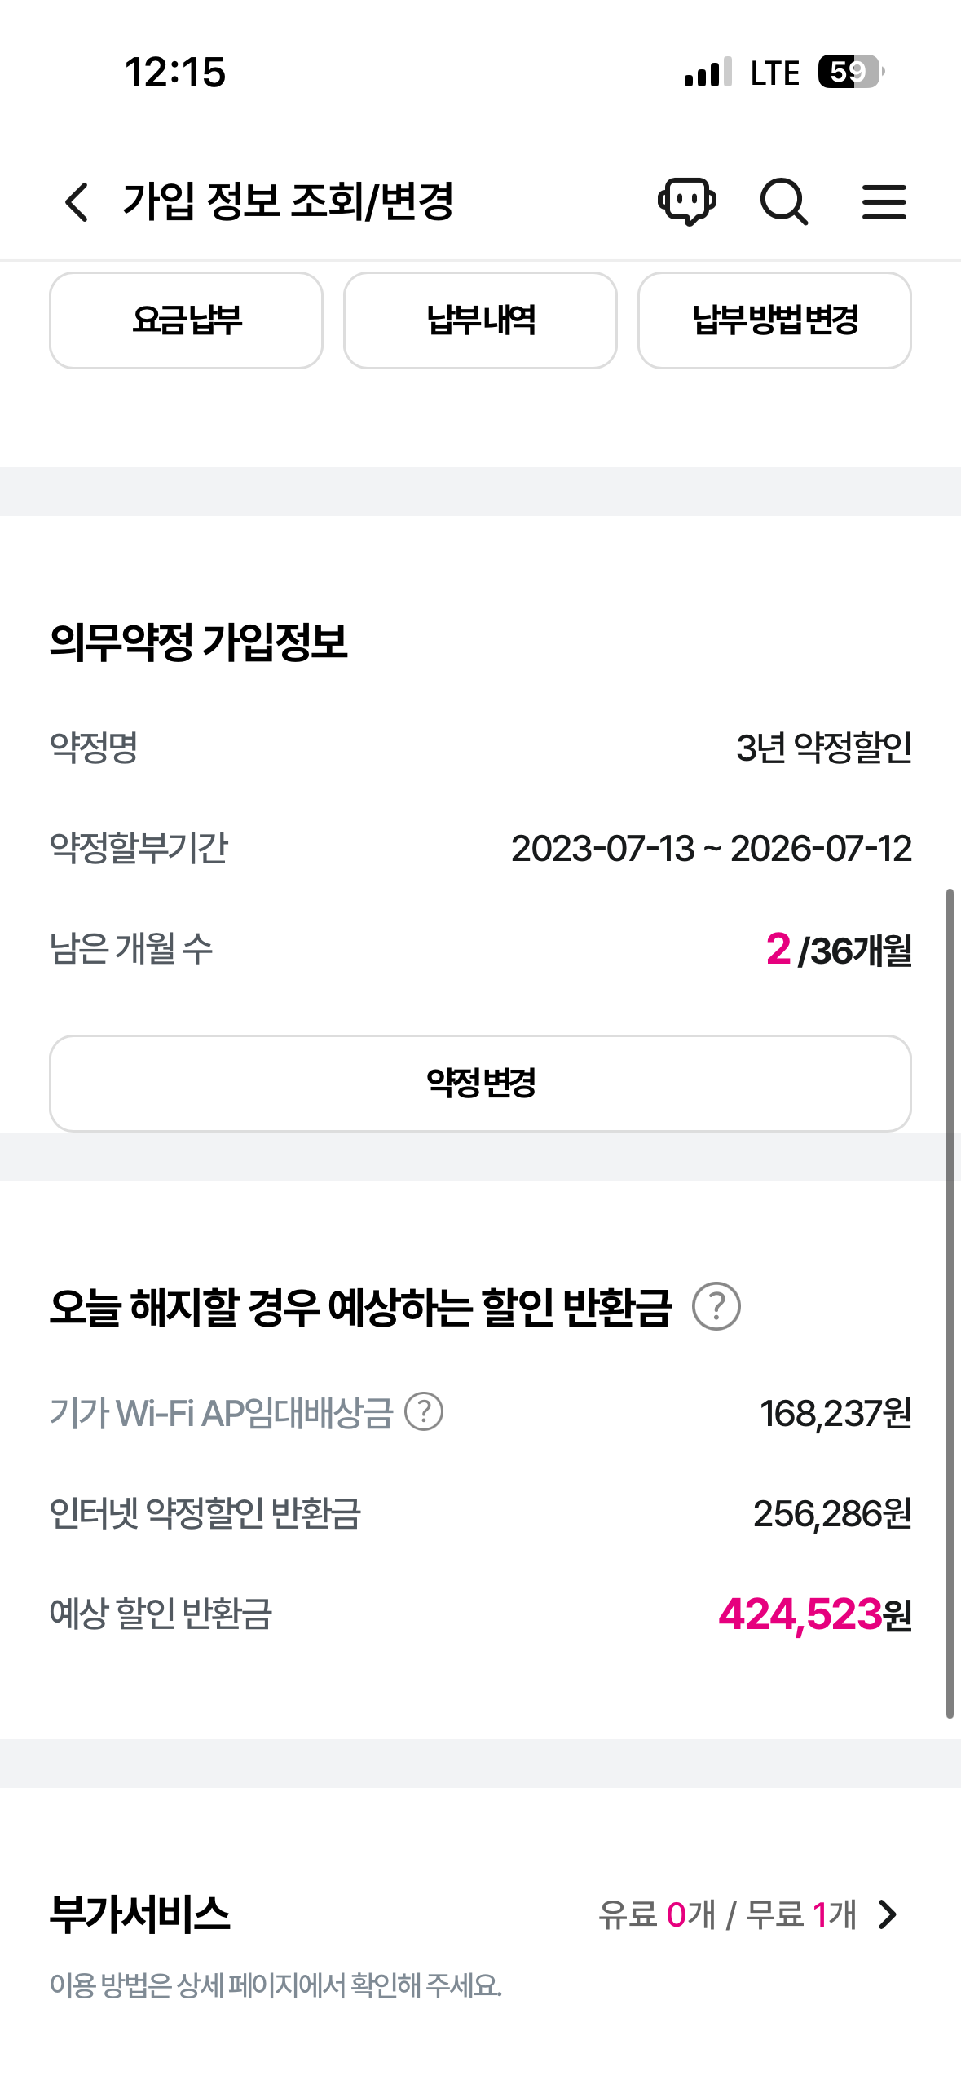Tap the back arrow icon
Viewport: 961px width, 2084px height.
pos(77,201)
